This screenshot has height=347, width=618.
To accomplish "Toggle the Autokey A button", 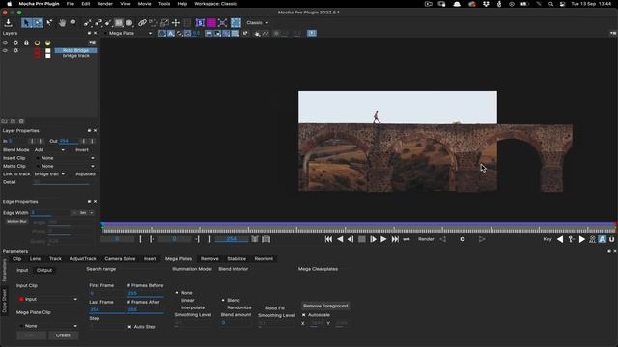I will point(603,239).
